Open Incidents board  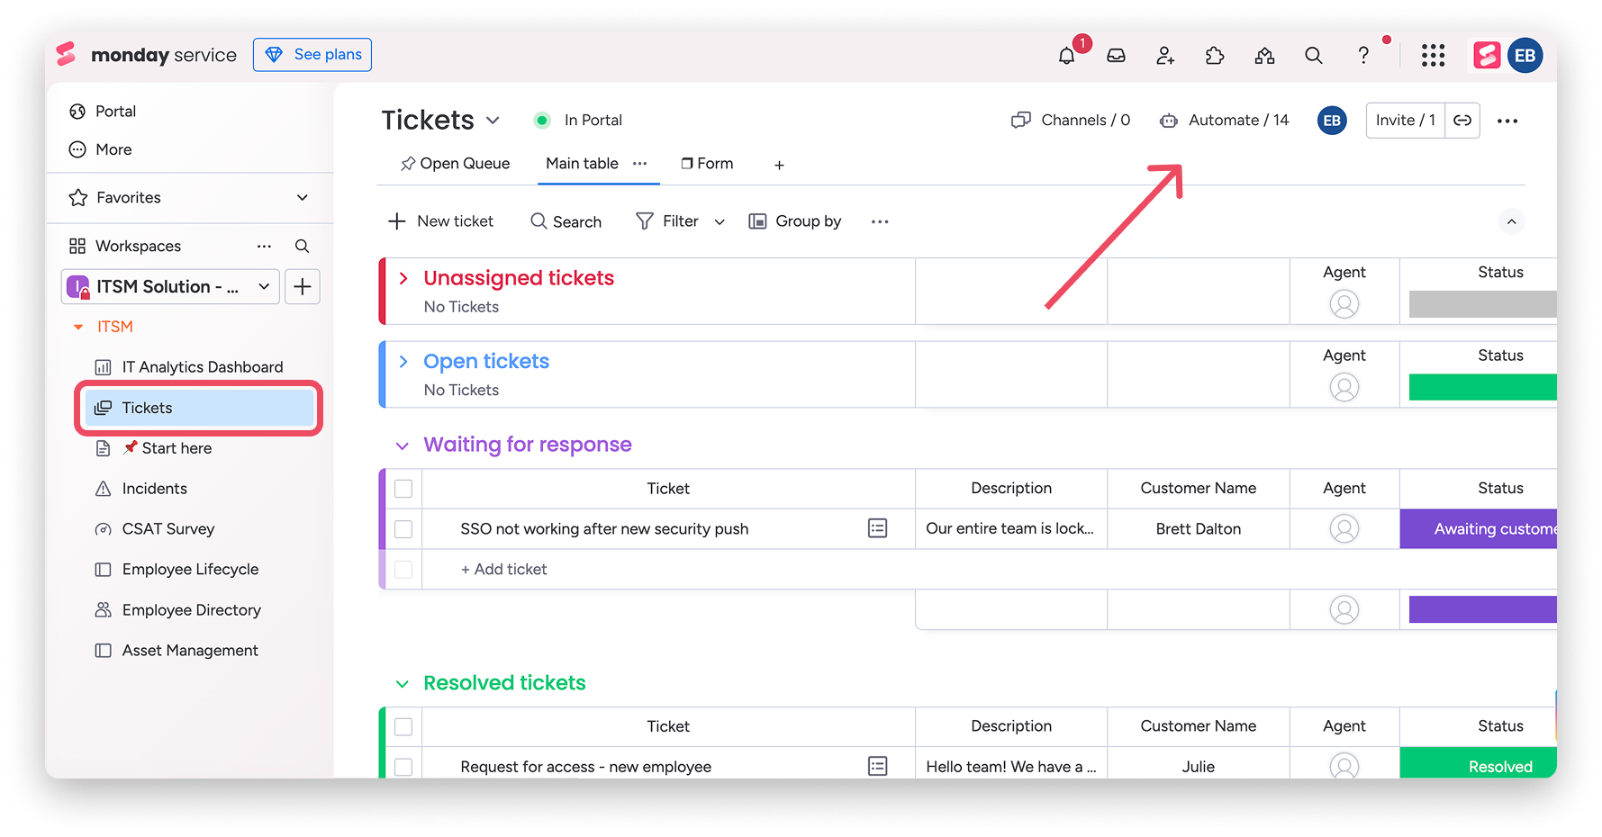click(x=154, y=489)
